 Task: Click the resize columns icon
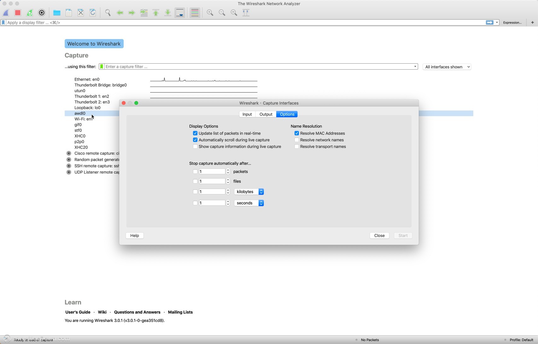(x=246, y=13)
